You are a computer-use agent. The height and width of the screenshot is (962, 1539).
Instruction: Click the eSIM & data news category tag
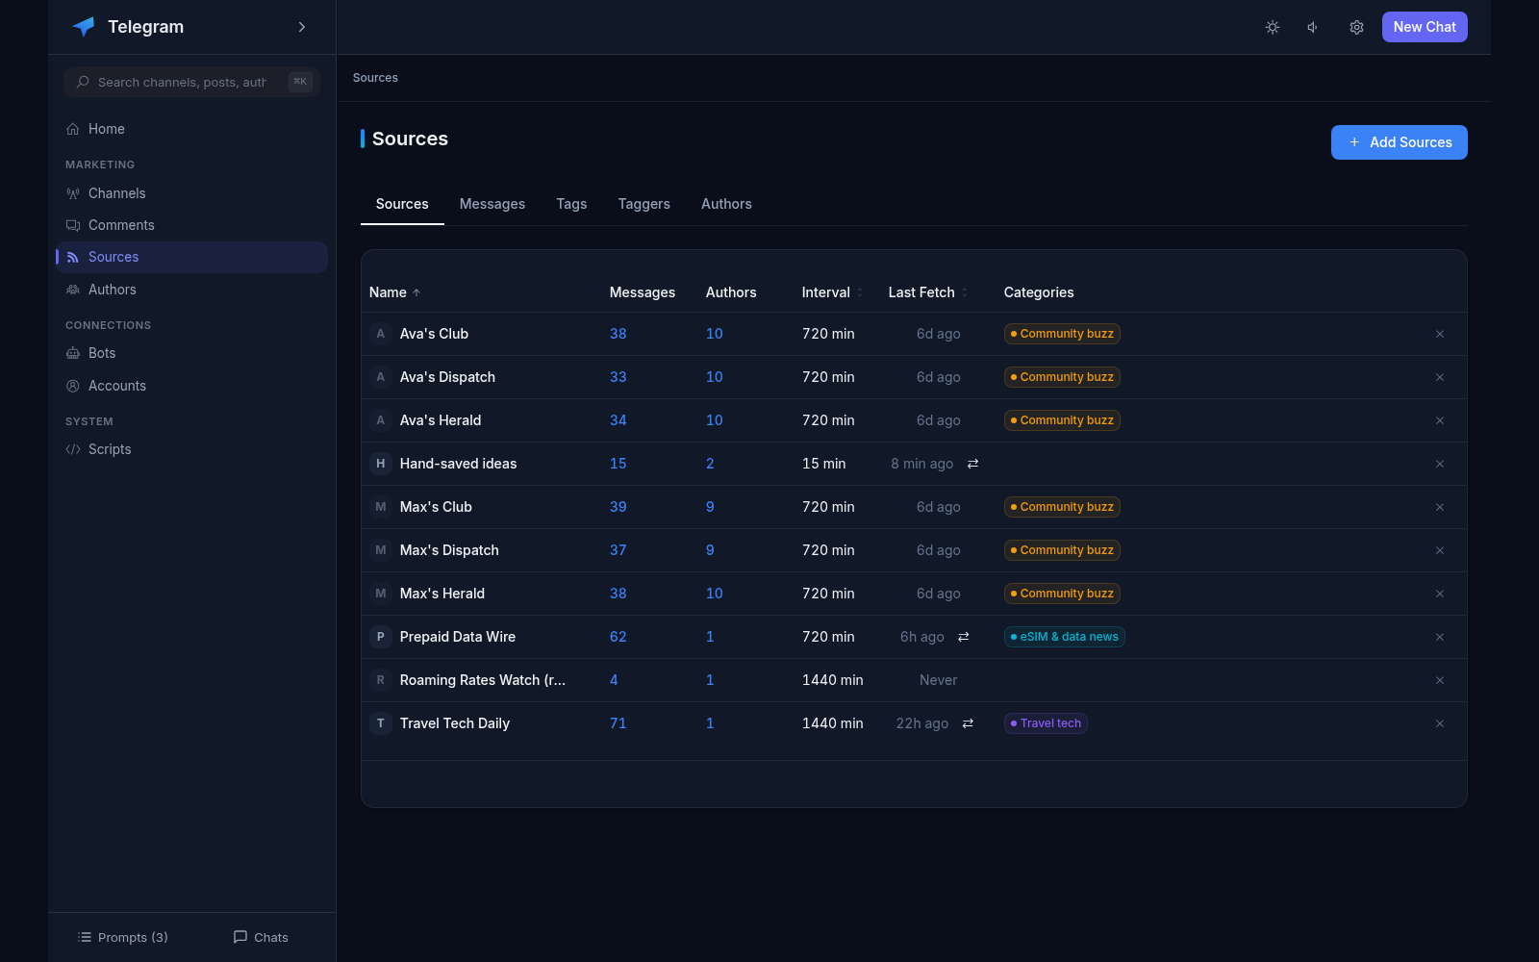1065,637
